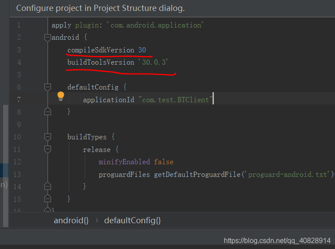Click the android keyword on line 2
Screen dimensions: 335x249
pyautogui.click(x=65, y=38)
